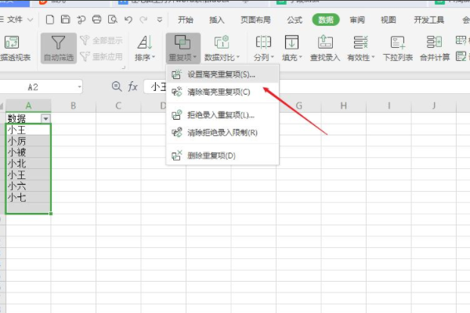This screenshot has width=470, height=313.
Task: Open the 有效性 validation dropdown
Action: click(x=361, y=49)
